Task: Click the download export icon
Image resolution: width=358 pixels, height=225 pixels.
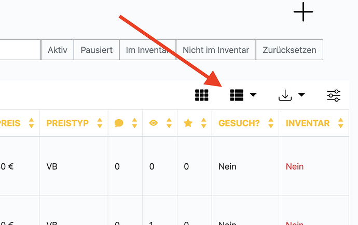Action: 285,95
